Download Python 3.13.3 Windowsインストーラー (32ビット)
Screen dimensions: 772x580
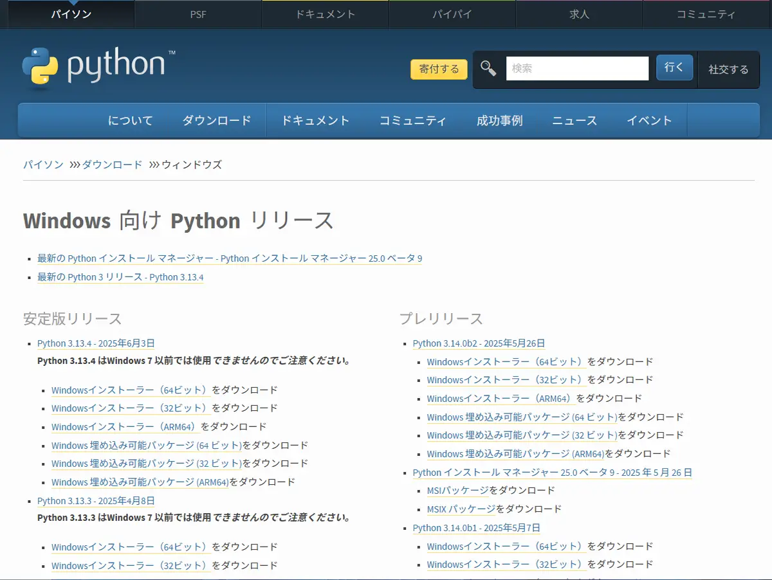(x=131, y=566)
